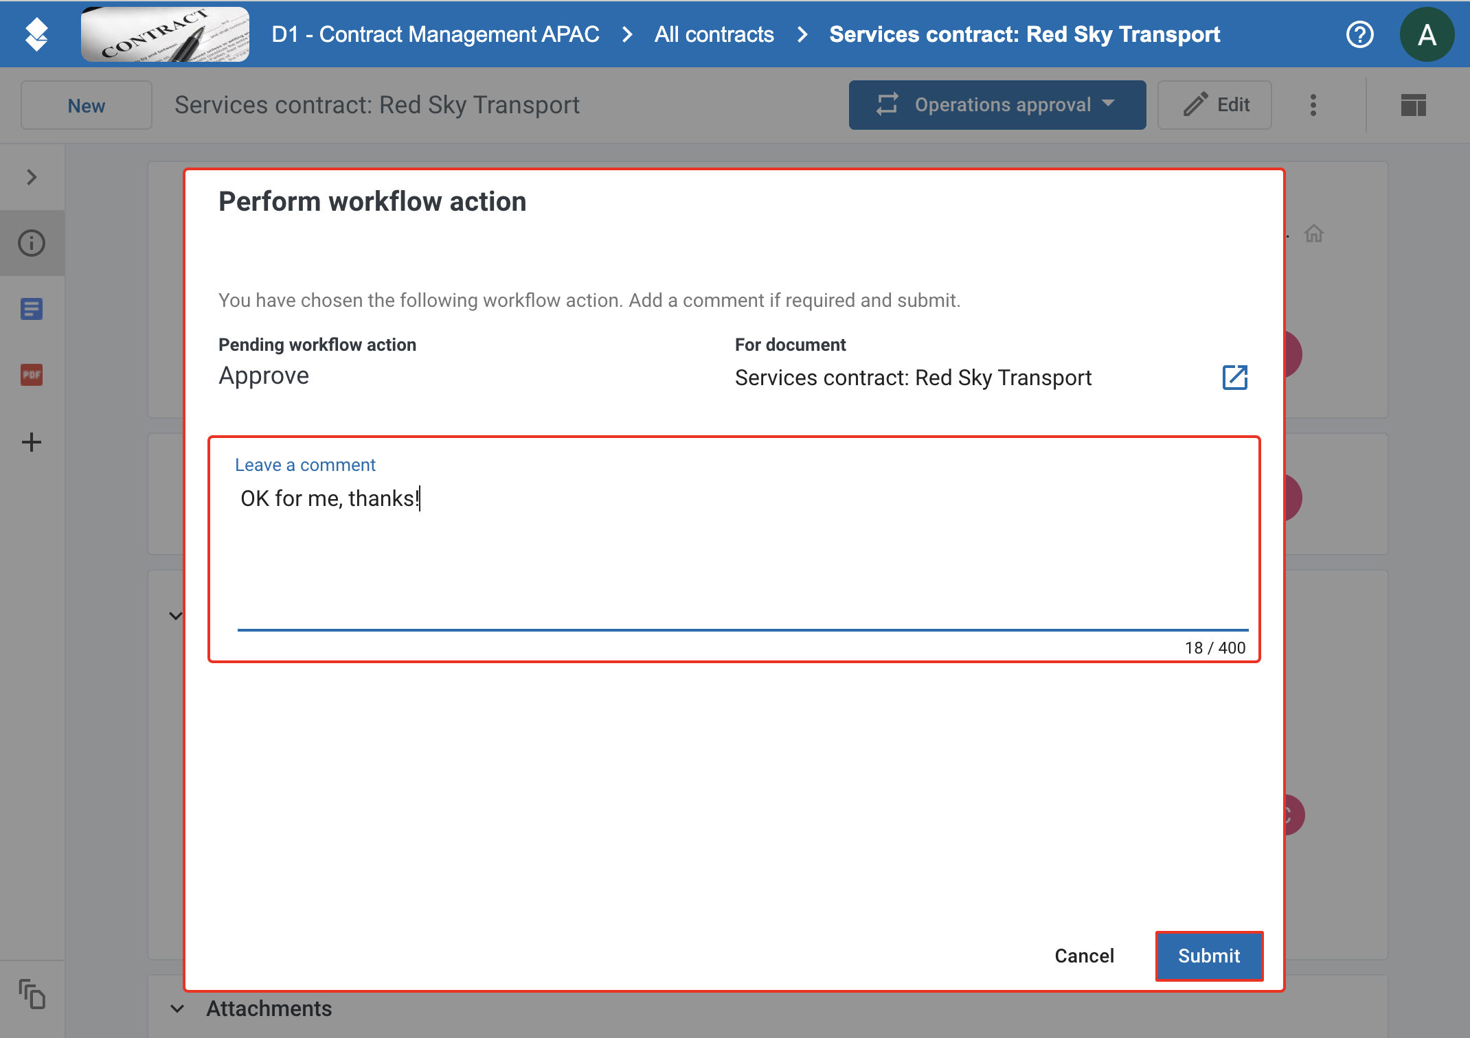1470x1038 pixels.
Task: Click the Perform workflow action heading
Action: coord(372,202)
